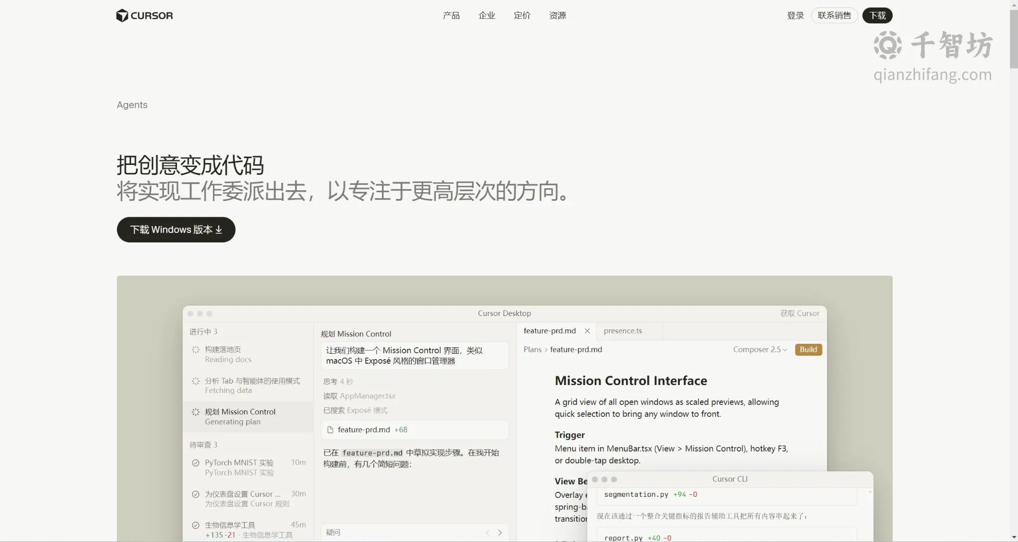Click 读取 AppManager.tsx step

click(359, 396)
